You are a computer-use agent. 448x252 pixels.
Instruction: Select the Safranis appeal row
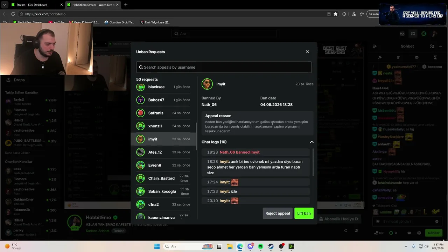click(x=163, y=113)
